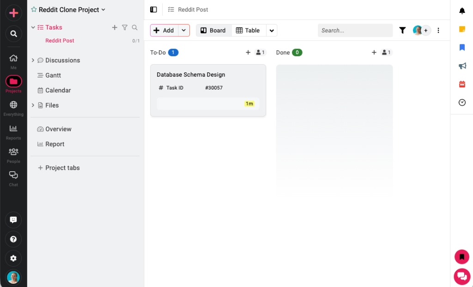Search task lists in sidebar

[x=134, y=27]
